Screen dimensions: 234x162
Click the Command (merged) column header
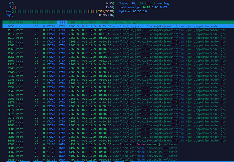click(126, 22)
